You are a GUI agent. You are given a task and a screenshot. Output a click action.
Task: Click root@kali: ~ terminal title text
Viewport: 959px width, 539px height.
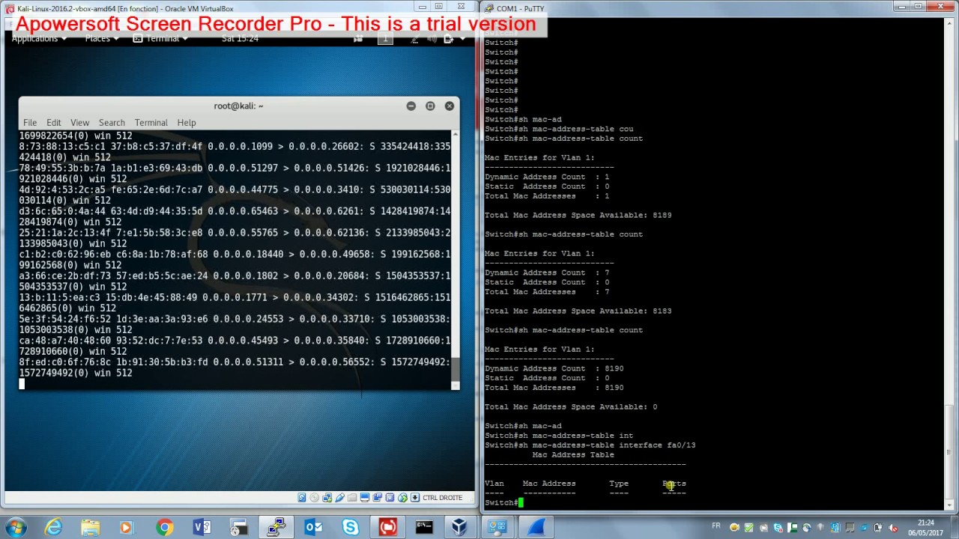pos(238,106)
